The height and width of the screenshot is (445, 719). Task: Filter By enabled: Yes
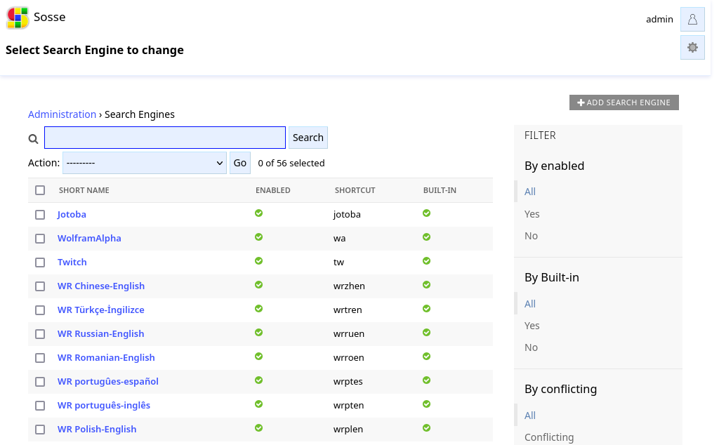click(532, 214)
